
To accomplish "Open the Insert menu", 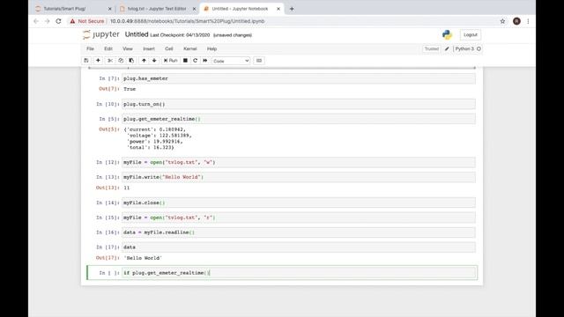I will (149, 49).
